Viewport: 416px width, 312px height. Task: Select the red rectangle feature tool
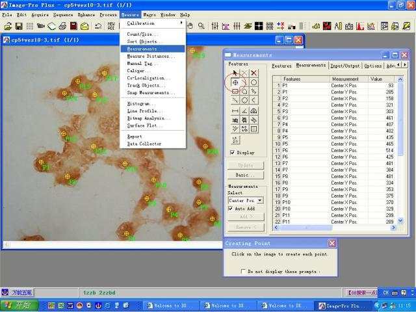click(x=235, y=92)
